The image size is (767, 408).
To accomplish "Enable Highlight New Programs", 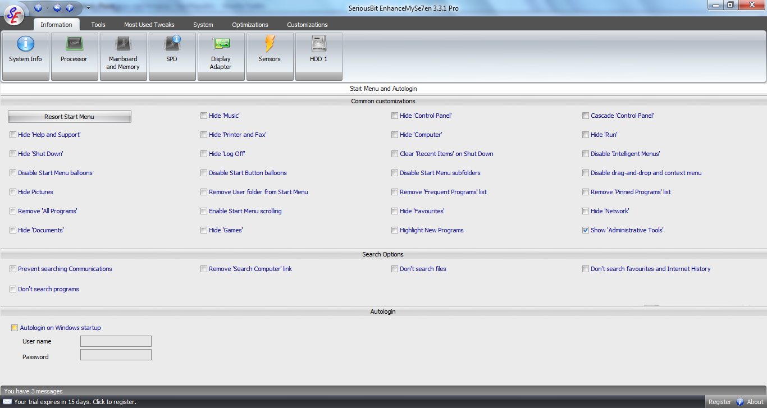I will pyautogui.click(x=395, y=230).
